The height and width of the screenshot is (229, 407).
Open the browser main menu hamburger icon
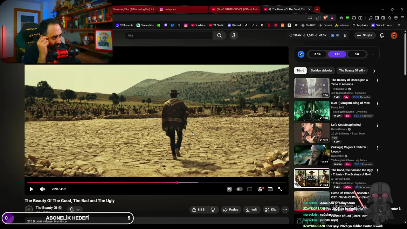(402, 18)
